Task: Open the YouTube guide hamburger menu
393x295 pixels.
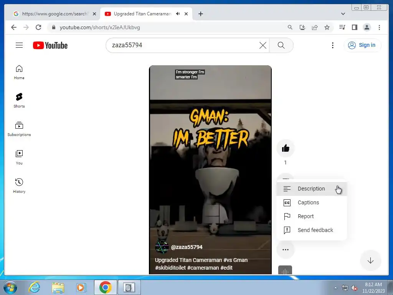Action: click(19, 45)
